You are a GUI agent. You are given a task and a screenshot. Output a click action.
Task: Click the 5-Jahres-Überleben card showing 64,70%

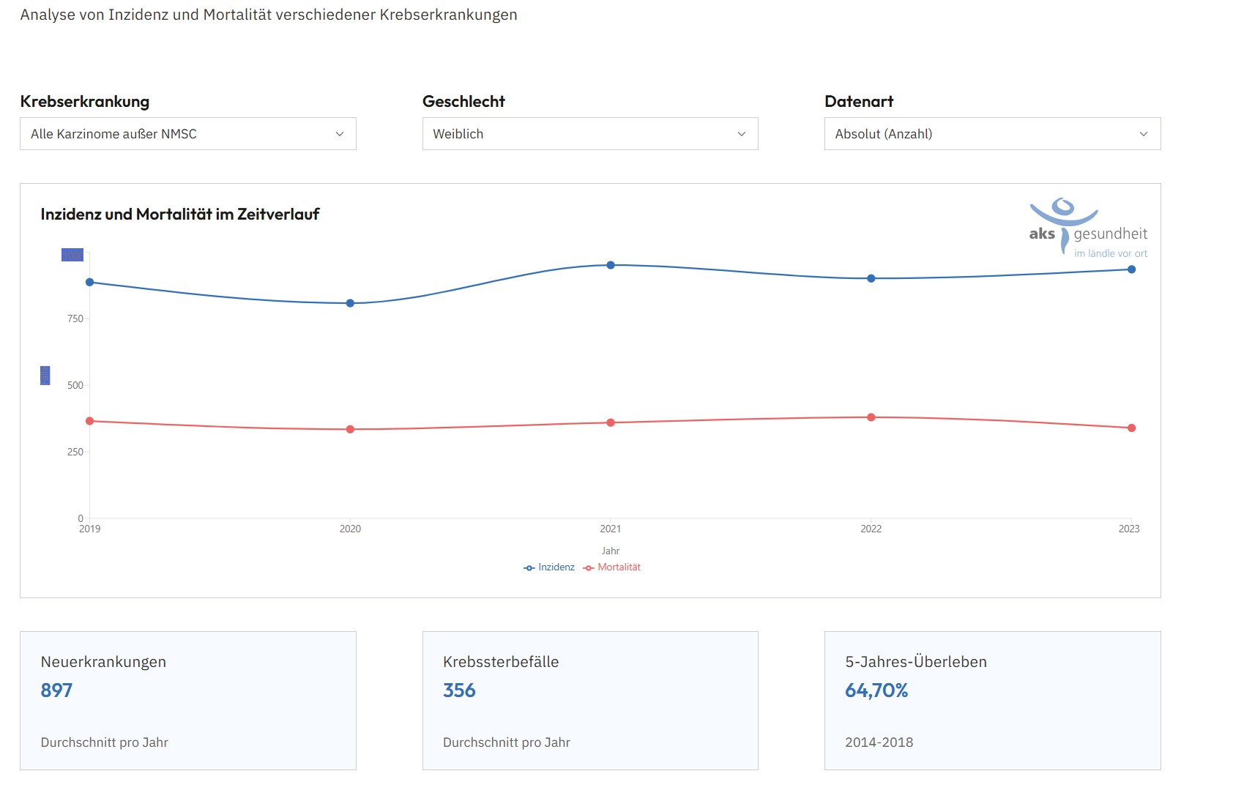click(991, 700)
